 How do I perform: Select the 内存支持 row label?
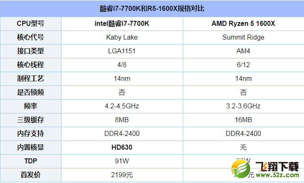pos(31,133)
